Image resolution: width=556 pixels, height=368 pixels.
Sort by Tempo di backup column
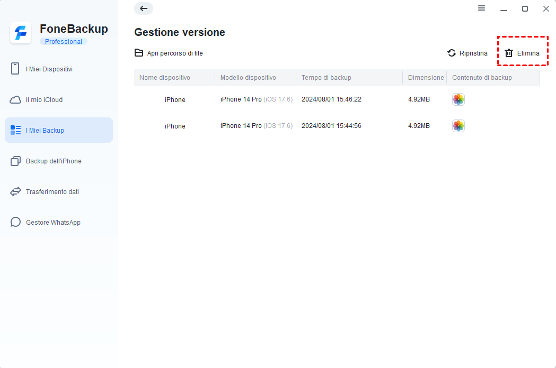click(x=326, y=78)
